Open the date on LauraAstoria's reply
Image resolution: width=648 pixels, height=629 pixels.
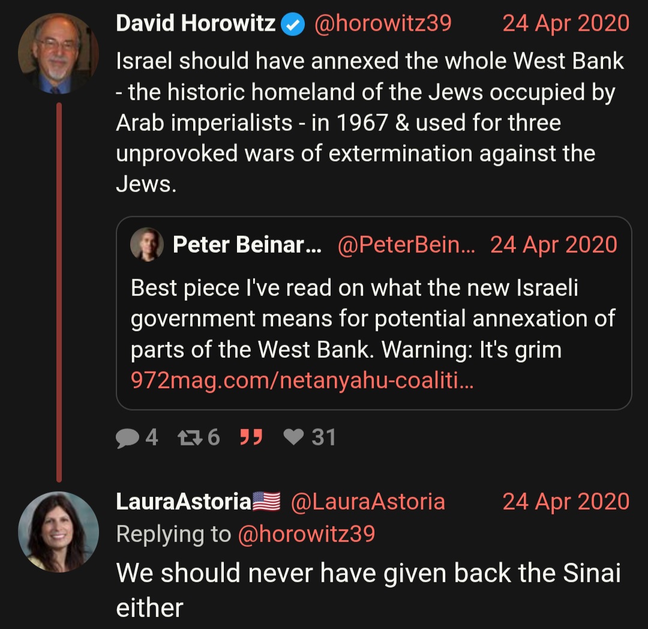566,502
